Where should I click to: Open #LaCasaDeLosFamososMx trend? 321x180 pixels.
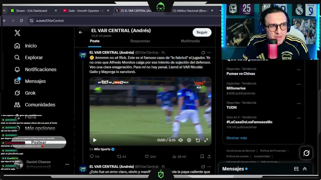[x=250, y=122]
